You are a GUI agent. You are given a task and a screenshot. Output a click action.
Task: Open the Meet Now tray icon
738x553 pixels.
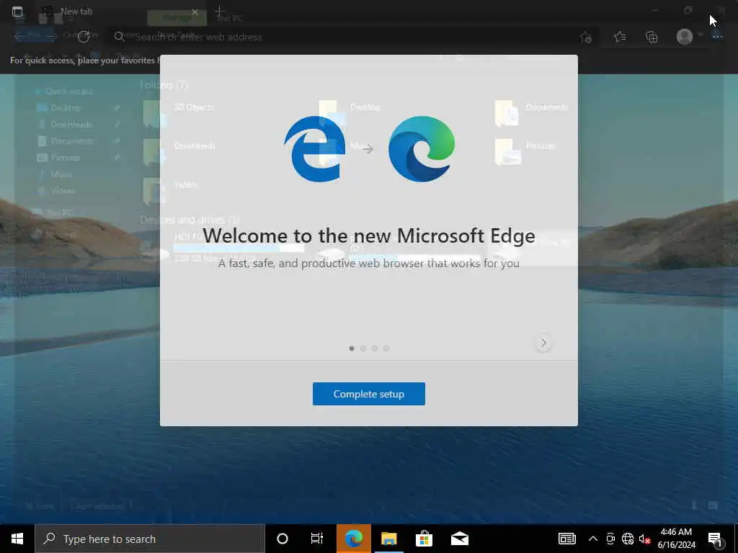(x=610, y=539)
